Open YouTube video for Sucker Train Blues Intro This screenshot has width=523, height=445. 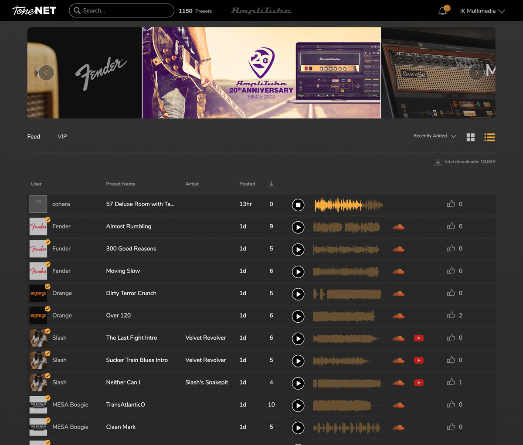(419, 360)
